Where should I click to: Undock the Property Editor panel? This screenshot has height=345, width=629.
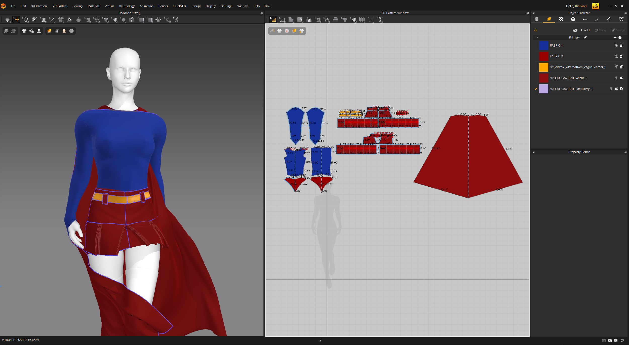point(625,152)
